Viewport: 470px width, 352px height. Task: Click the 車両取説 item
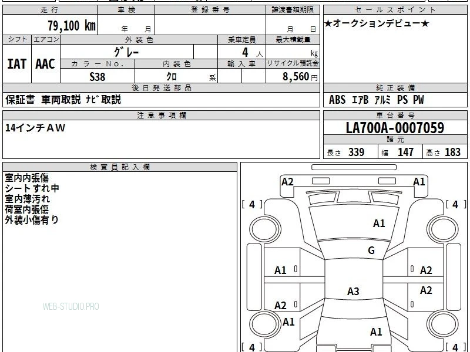tap(61, 99)
